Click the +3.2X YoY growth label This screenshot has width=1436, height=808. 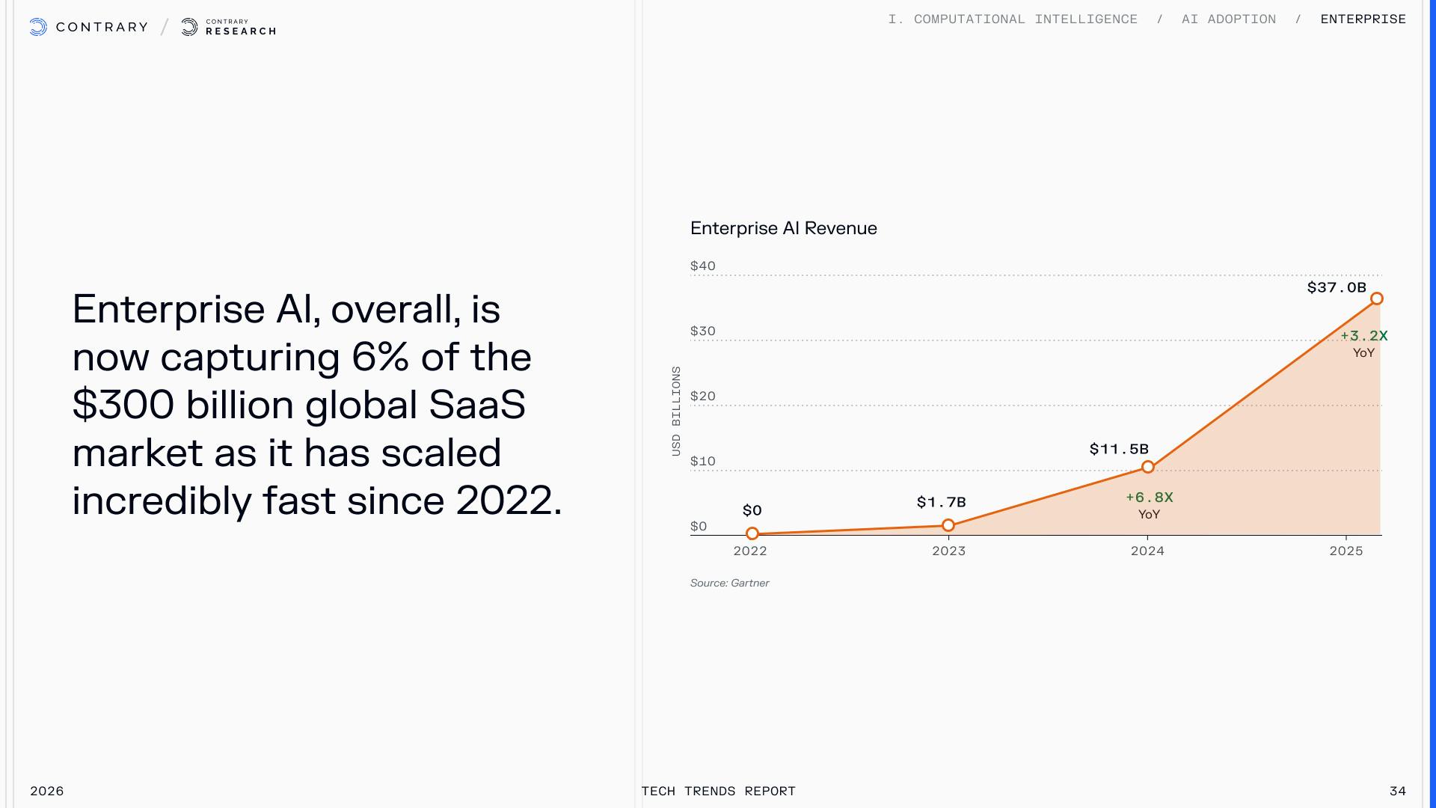click(1363, 336)
